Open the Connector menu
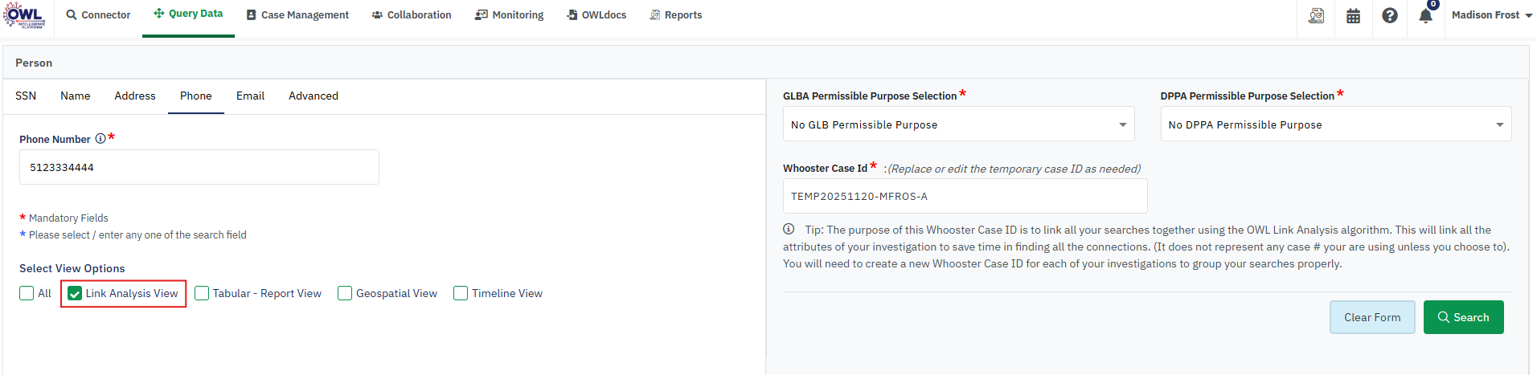Viewport: 1537px width, 375px height. pos(98,15)
